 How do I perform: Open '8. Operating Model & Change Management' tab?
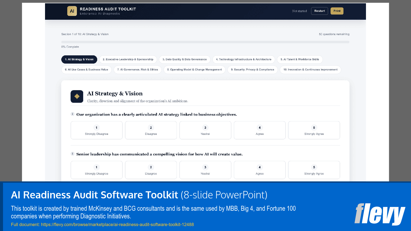pyautogui.click(x=194, y=70)
